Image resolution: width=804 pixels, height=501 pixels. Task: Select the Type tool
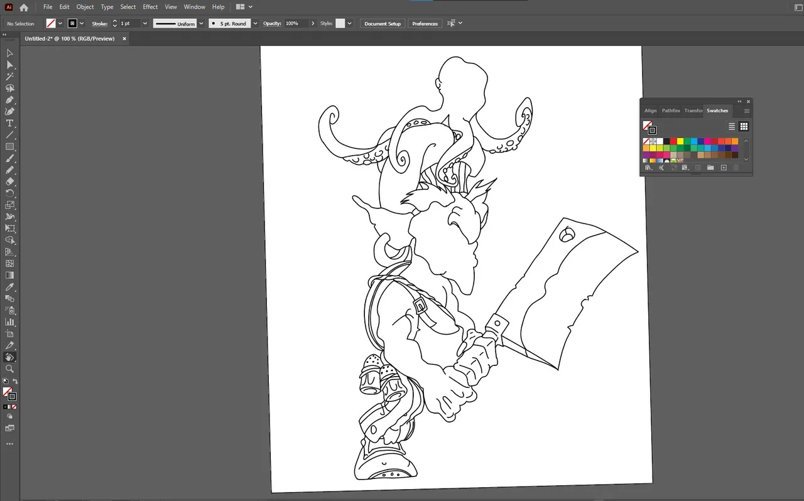pyautogui.click(x=9, y=123)
